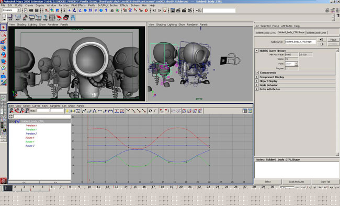Open the File menu
Viewport: 340px width, 206px height.
coord(3,5)
